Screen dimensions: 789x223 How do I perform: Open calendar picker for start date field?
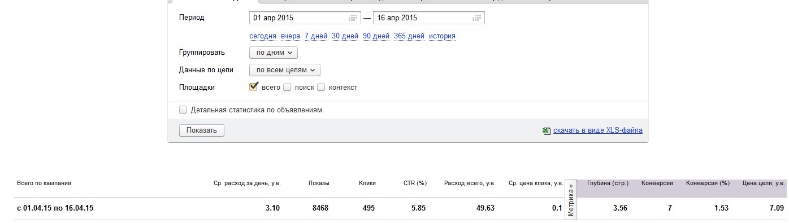353,18
